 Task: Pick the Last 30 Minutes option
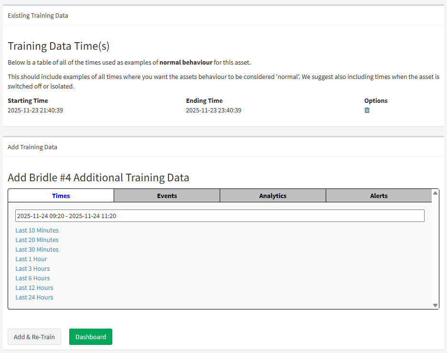pyautogui.click(x=37, y=249)
